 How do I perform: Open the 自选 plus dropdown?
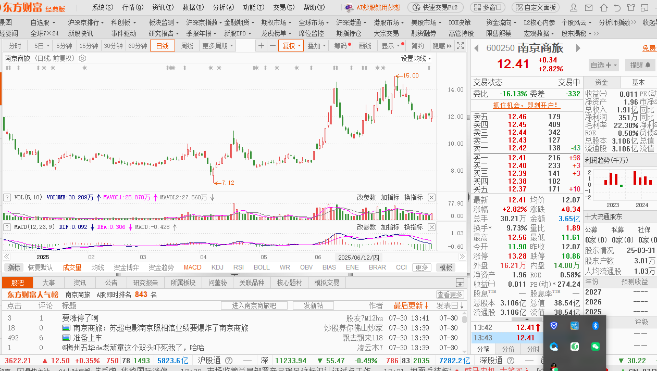[x=604, y=65]
